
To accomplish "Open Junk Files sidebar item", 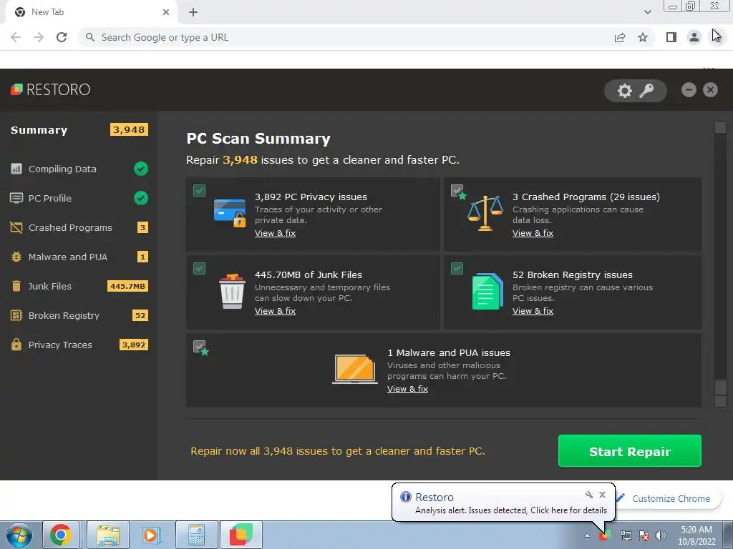I will coord(79,286).
